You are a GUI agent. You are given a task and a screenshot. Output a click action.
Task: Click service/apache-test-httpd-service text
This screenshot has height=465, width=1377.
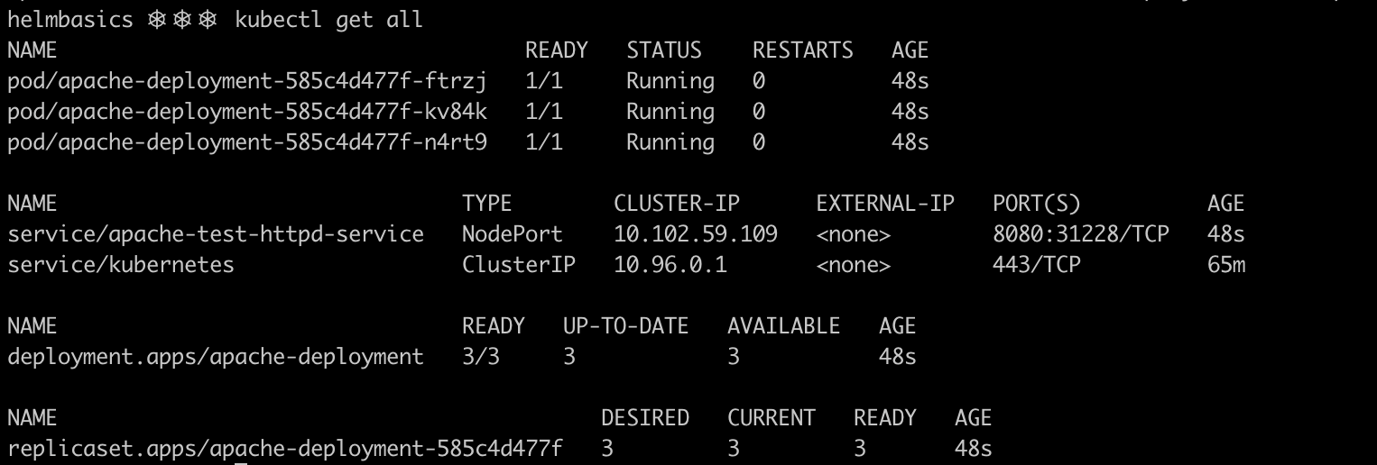coord(216,235)
